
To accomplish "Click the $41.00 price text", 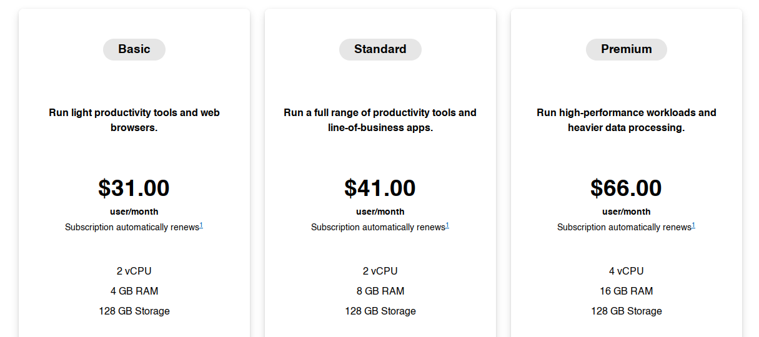I will coord(380,188).
